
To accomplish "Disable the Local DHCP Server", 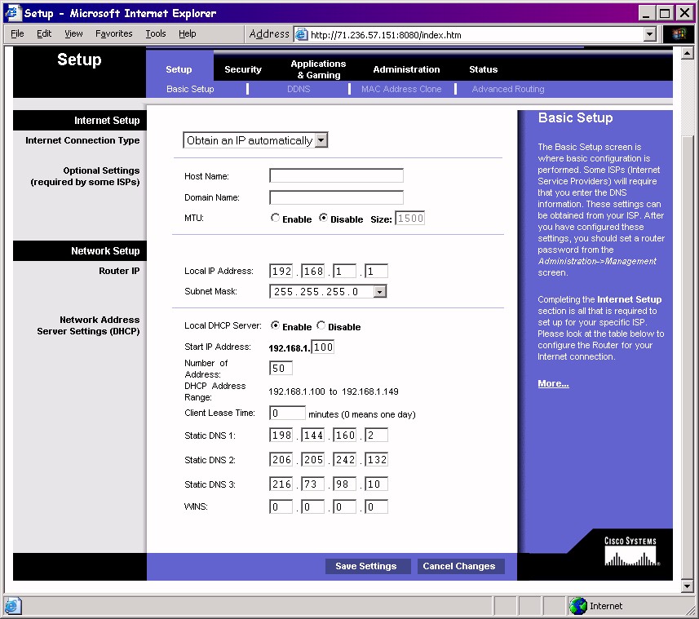I will (321, 326).
